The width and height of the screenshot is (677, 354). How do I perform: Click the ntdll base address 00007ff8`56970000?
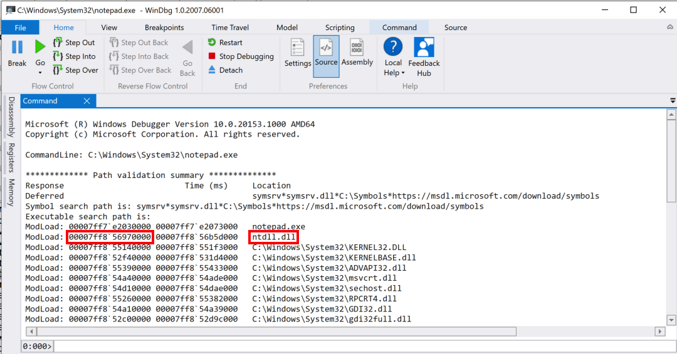point(110,237)
